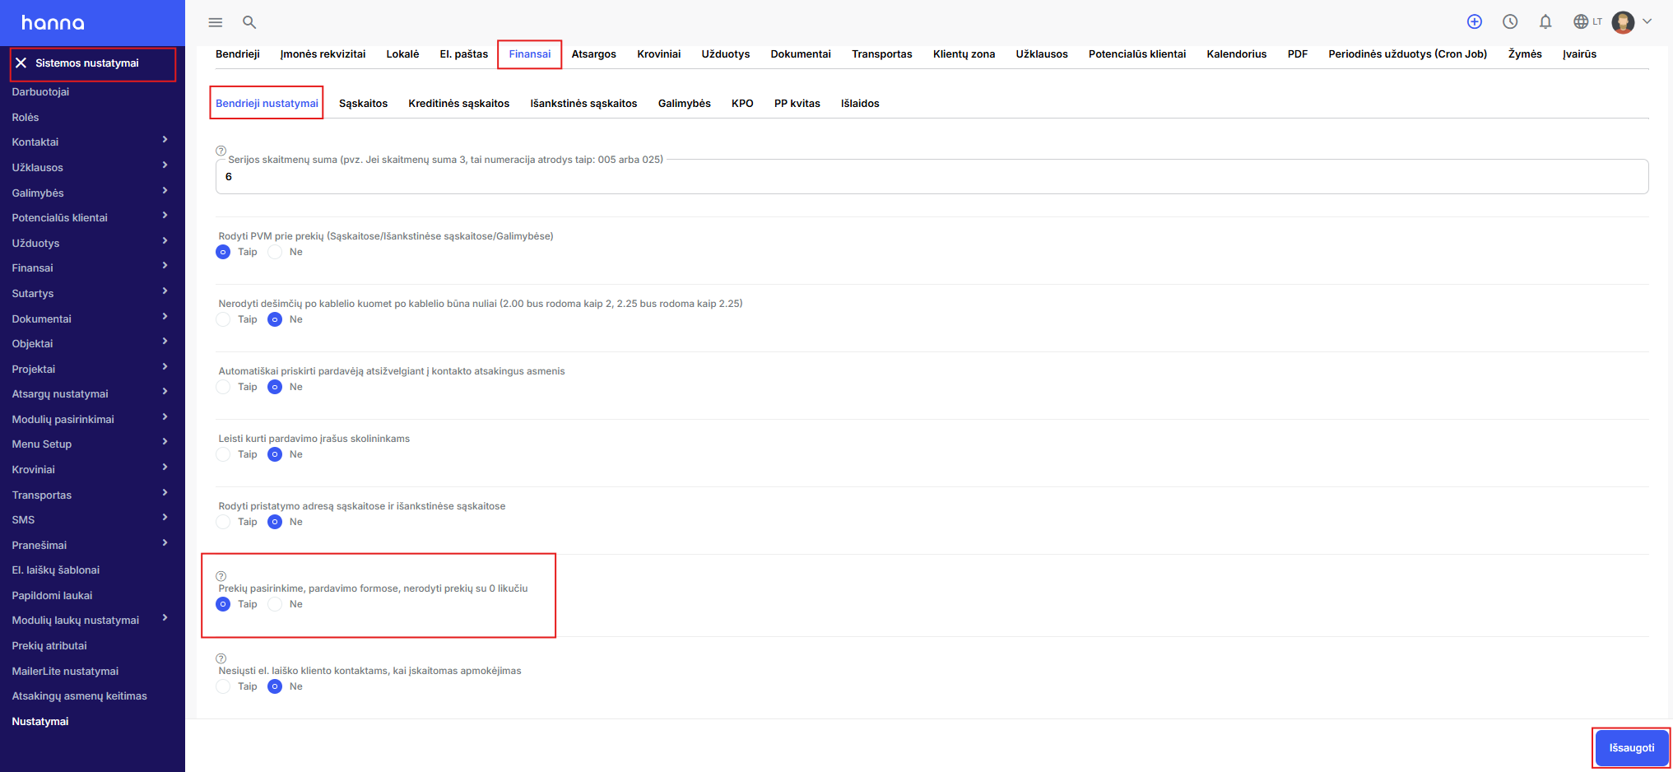
Task: Open the Žymės tab
Action: pyautogui.click(x=1525, y=54)
